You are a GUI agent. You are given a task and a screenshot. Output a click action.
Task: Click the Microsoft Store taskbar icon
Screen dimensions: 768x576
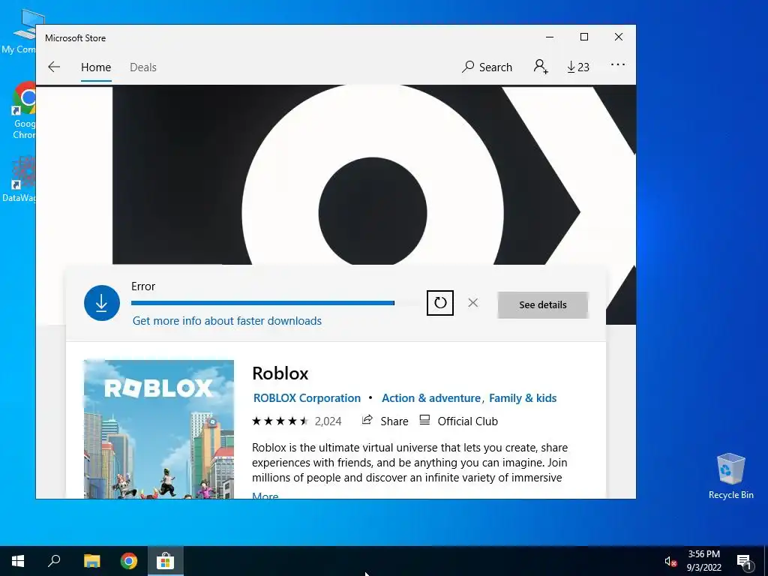tap(166, 561)
